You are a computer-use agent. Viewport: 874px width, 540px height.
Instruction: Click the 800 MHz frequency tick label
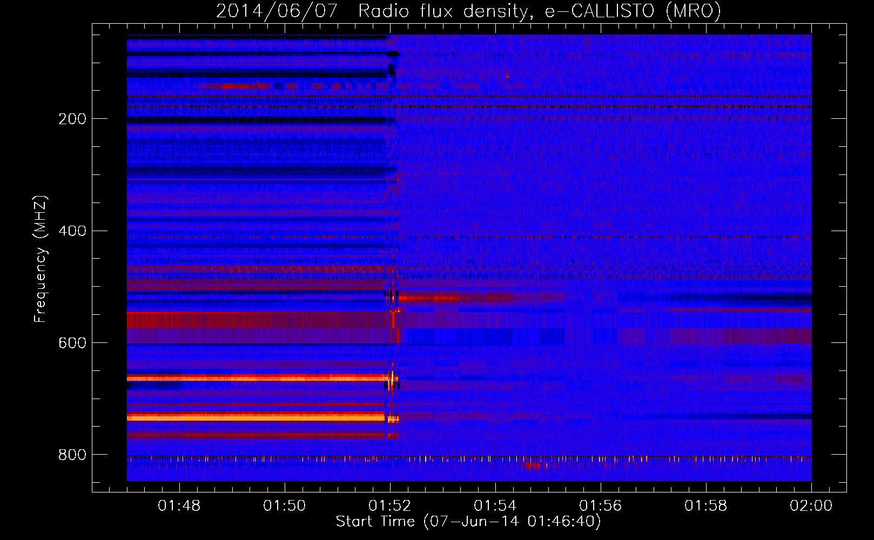click(x=72, y=455)
